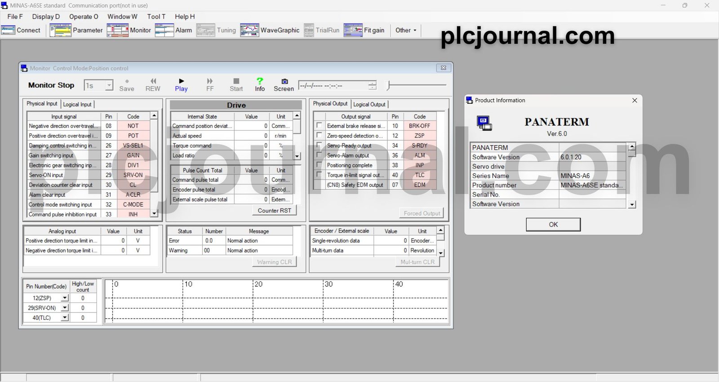This screenshot has width=719, height=382.
Task: Click the Counter RST button
Action: 275,210
